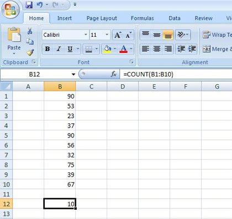Customize the Quick Access Toolbar dropdown

pos(75,4)
